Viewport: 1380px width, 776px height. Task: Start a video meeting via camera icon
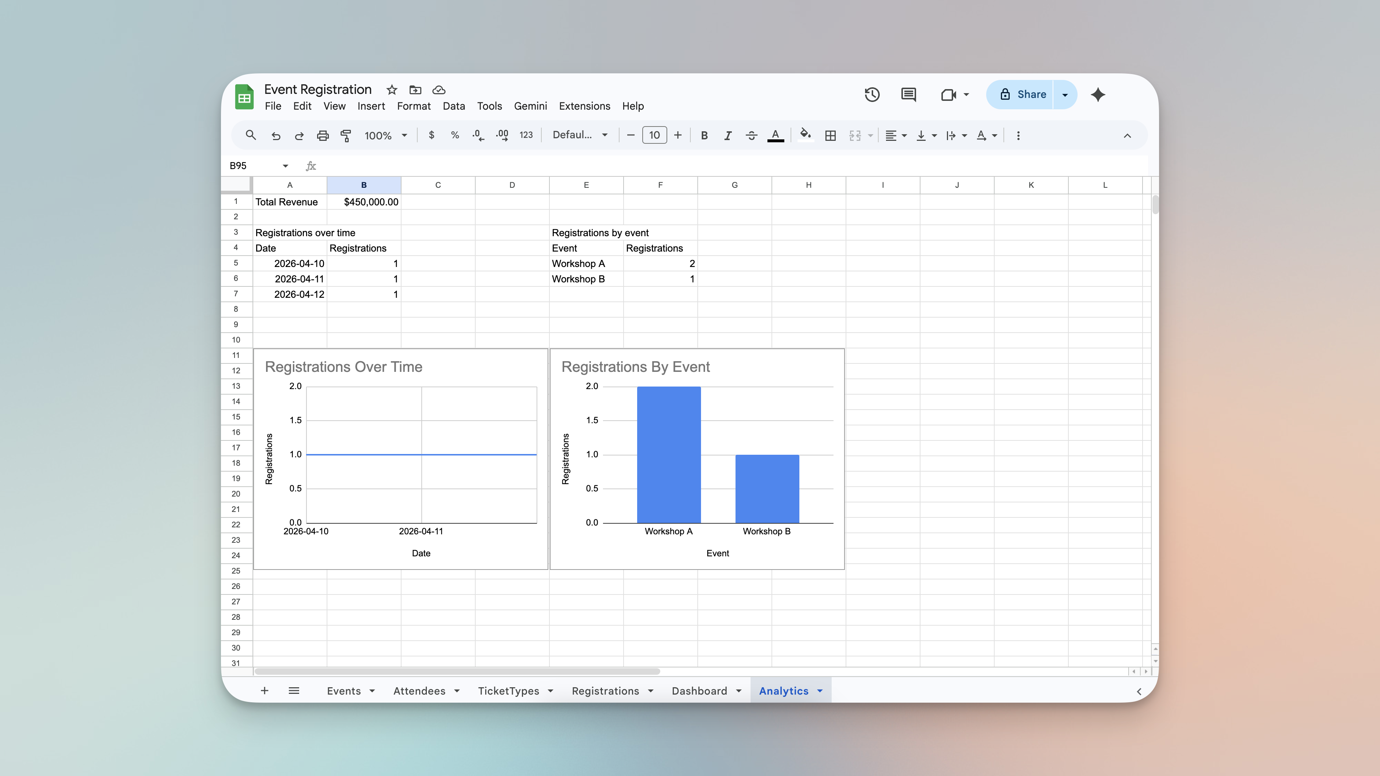coord(948,95)
